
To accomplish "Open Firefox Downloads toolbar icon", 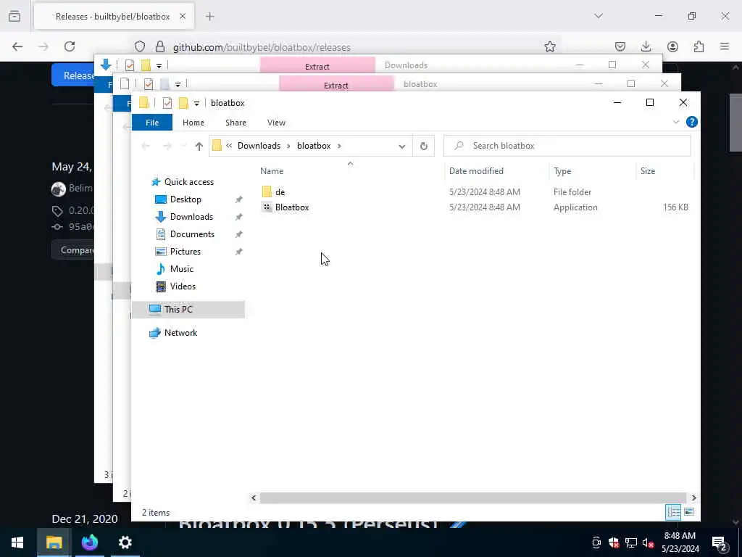I will [x=646, y=46].
